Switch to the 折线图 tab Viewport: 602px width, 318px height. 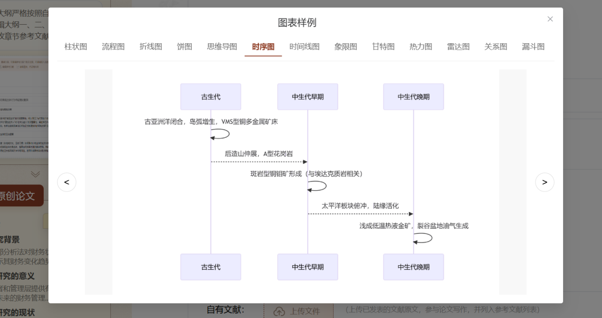click(x=151, y=47)
